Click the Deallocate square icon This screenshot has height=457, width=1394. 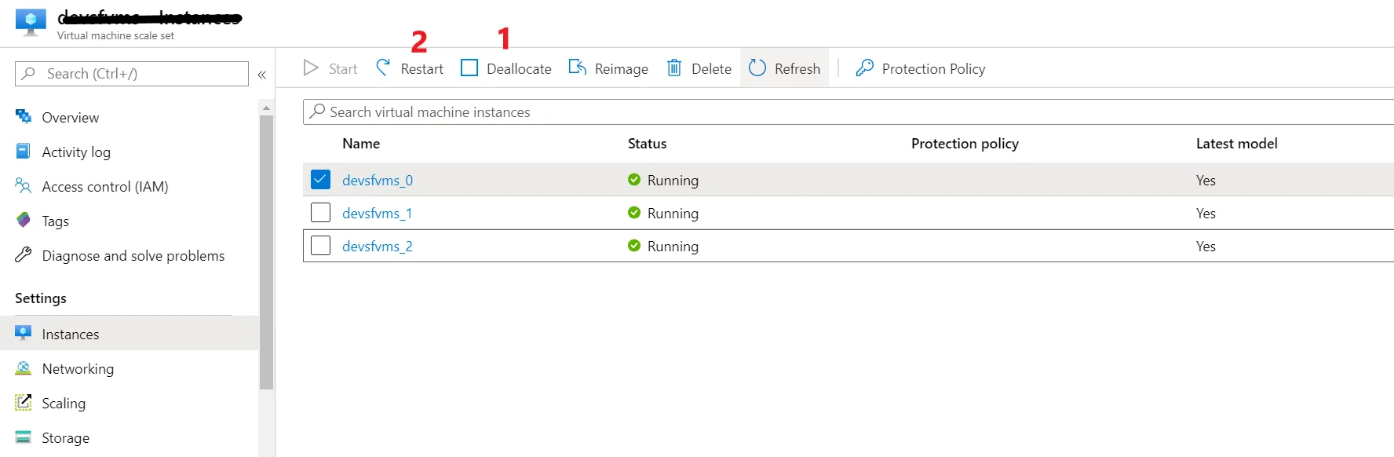(x=469, y=68)
